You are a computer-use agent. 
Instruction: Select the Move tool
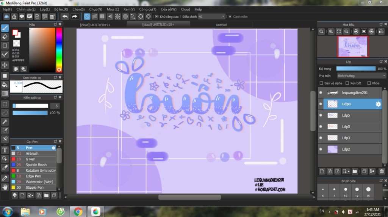pyautogui.click(x=5, y=65)
